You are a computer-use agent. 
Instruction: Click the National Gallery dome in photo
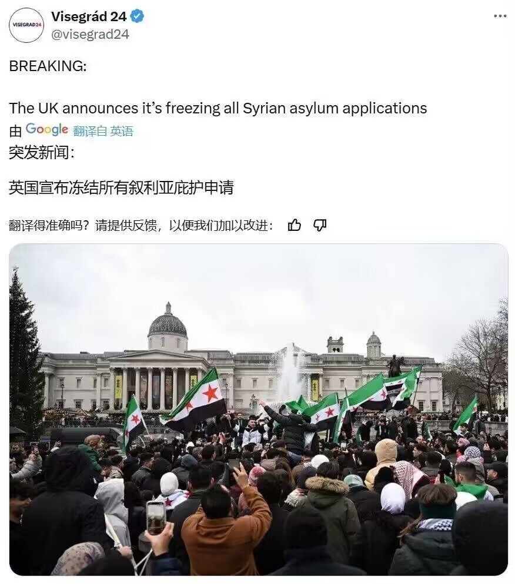[168, 326]
